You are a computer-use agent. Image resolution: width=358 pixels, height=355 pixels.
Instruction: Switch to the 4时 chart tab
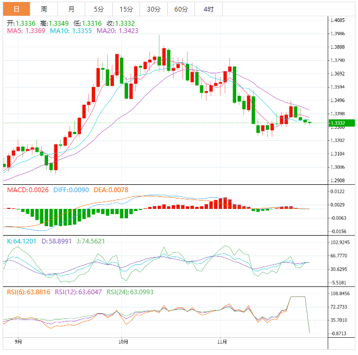209,9
